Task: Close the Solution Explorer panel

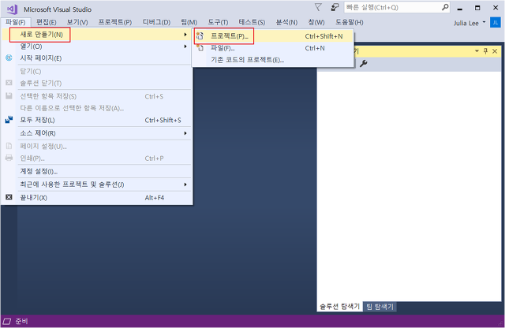Action: [x=495, y=51]
